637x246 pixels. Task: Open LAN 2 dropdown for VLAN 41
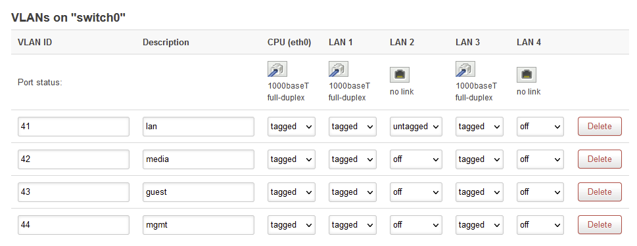pyautogui.click(x=416, y=127)
